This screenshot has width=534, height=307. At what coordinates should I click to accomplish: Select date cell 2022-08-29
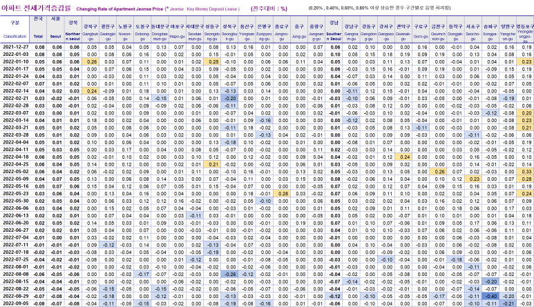coord(15,297)
